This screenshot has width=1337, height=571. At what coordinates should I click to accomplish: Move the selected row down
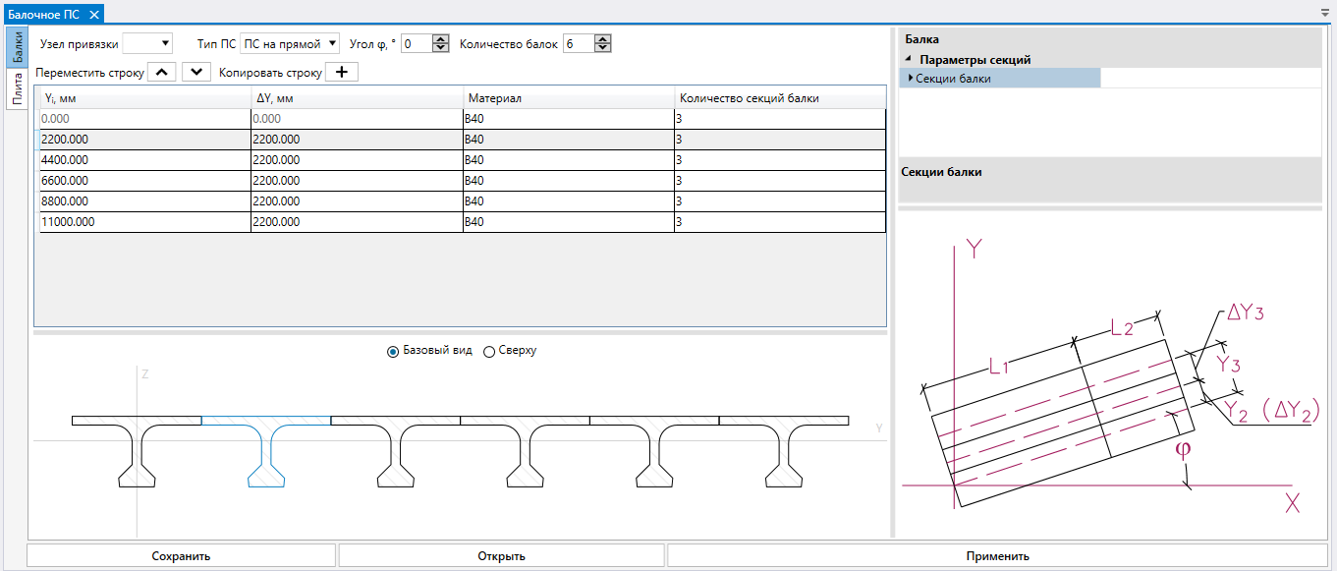point(196,72)
